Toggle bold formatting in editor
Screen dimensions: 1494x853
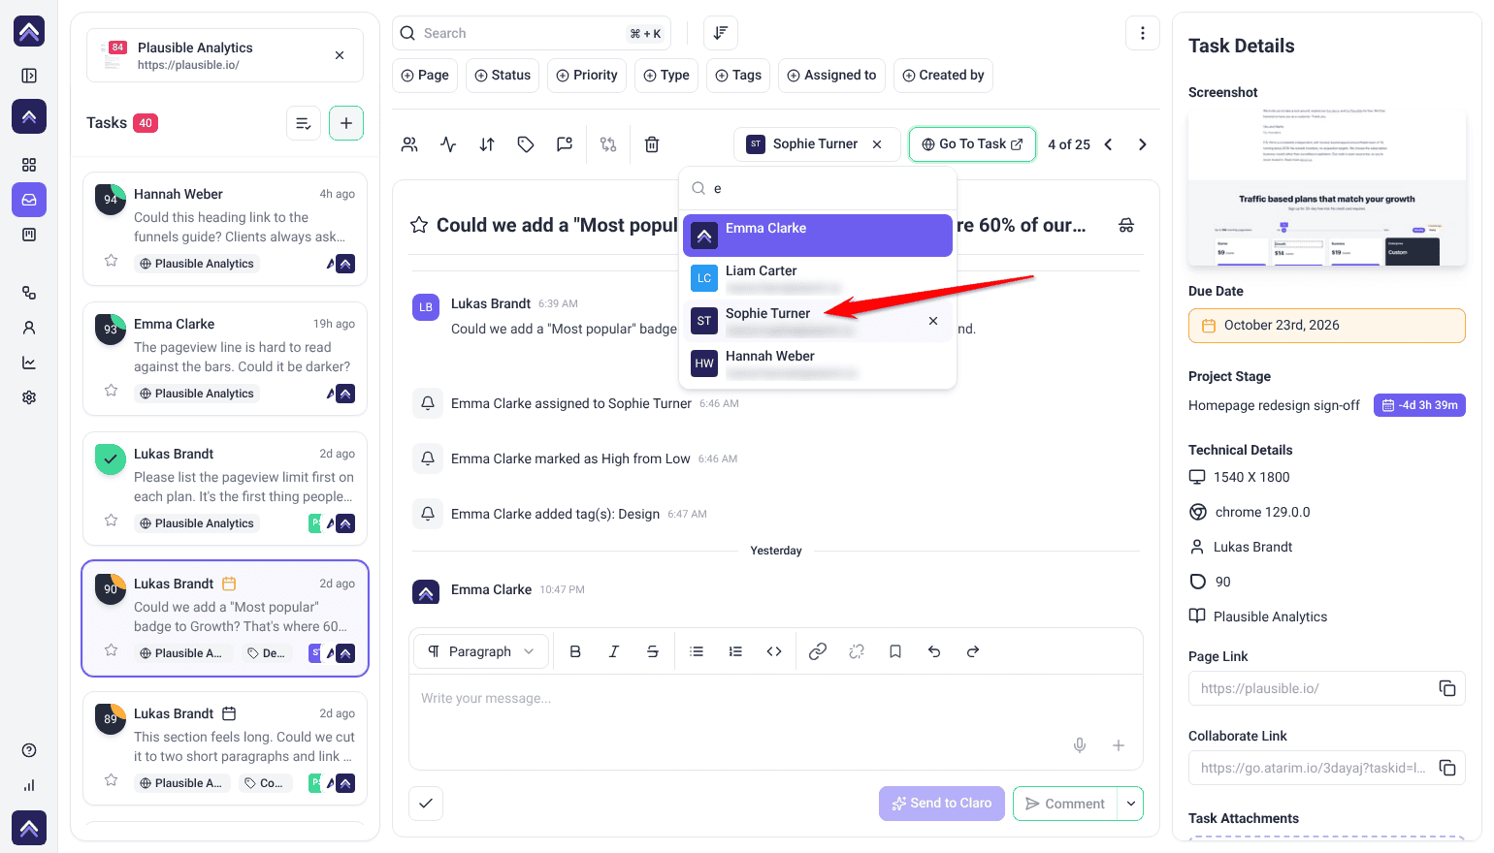575,651
